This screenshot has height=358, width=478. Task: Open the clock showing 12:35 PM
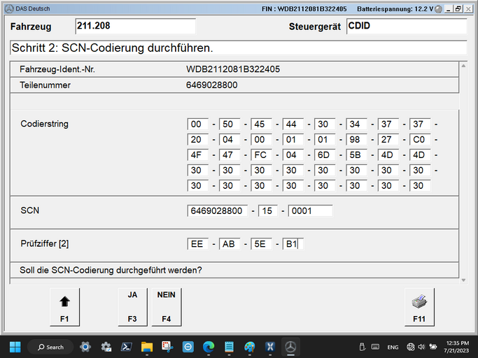coord(456,347)
